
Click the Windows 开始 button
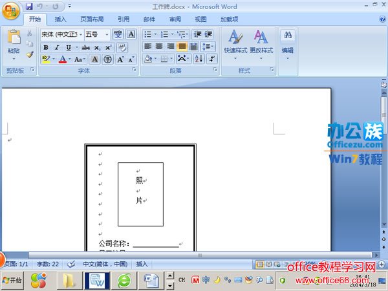(12, 280)
